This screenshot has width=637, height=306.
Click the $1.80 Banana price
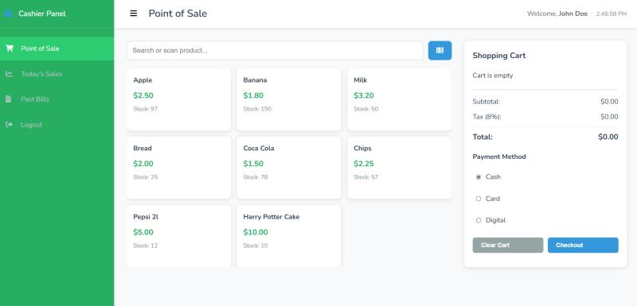click(x=253, y=95)
